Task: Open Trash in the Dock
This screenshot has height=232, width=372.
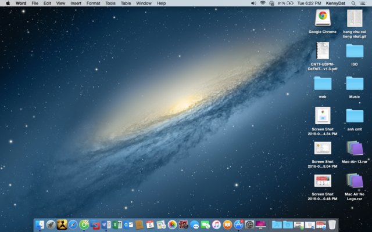Action: [x=332, y=224]
